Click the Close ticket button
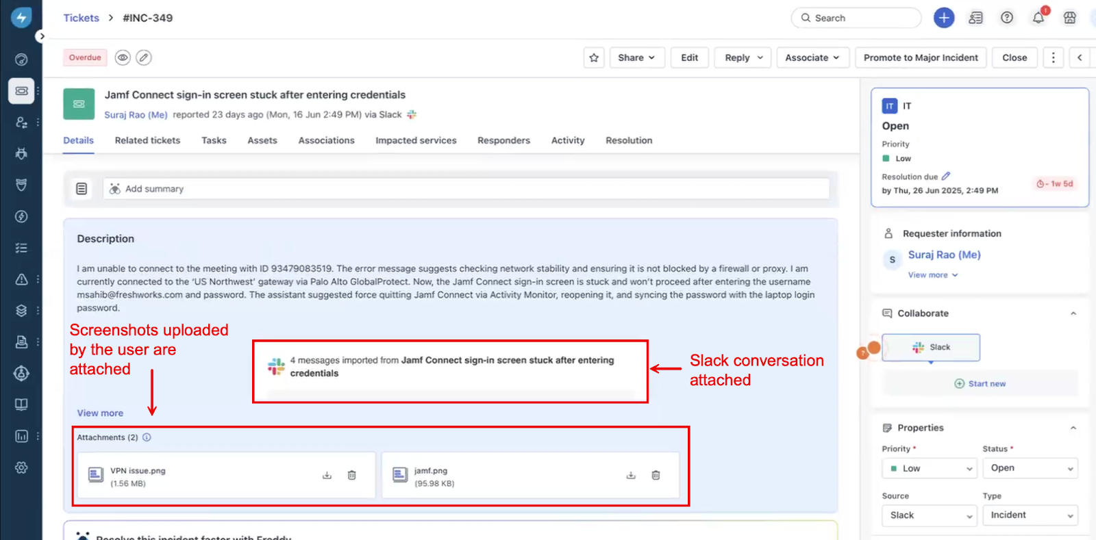The width and height of the screenshot is (1096, 540). [x=1014, y=57]
